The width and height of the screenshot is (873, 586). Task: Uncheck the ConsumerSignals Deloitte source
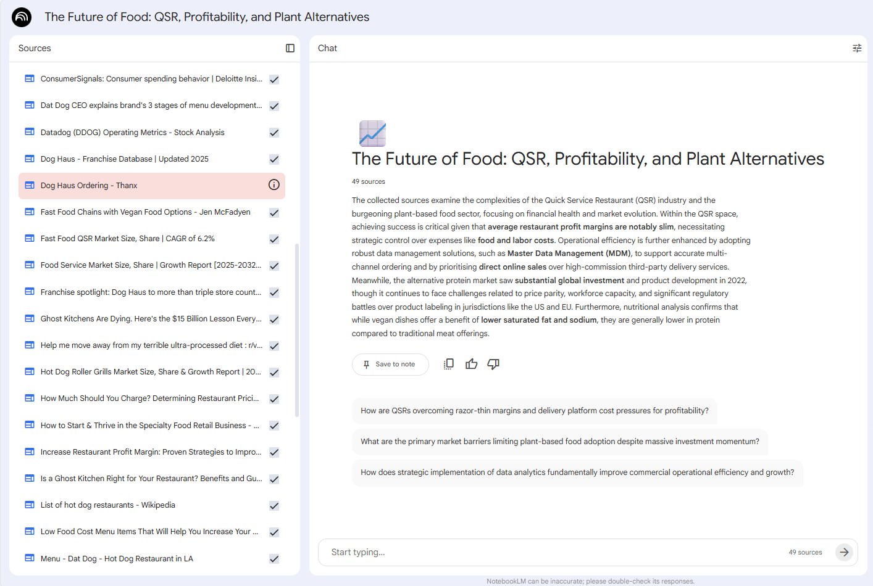[x=274, y=79]
